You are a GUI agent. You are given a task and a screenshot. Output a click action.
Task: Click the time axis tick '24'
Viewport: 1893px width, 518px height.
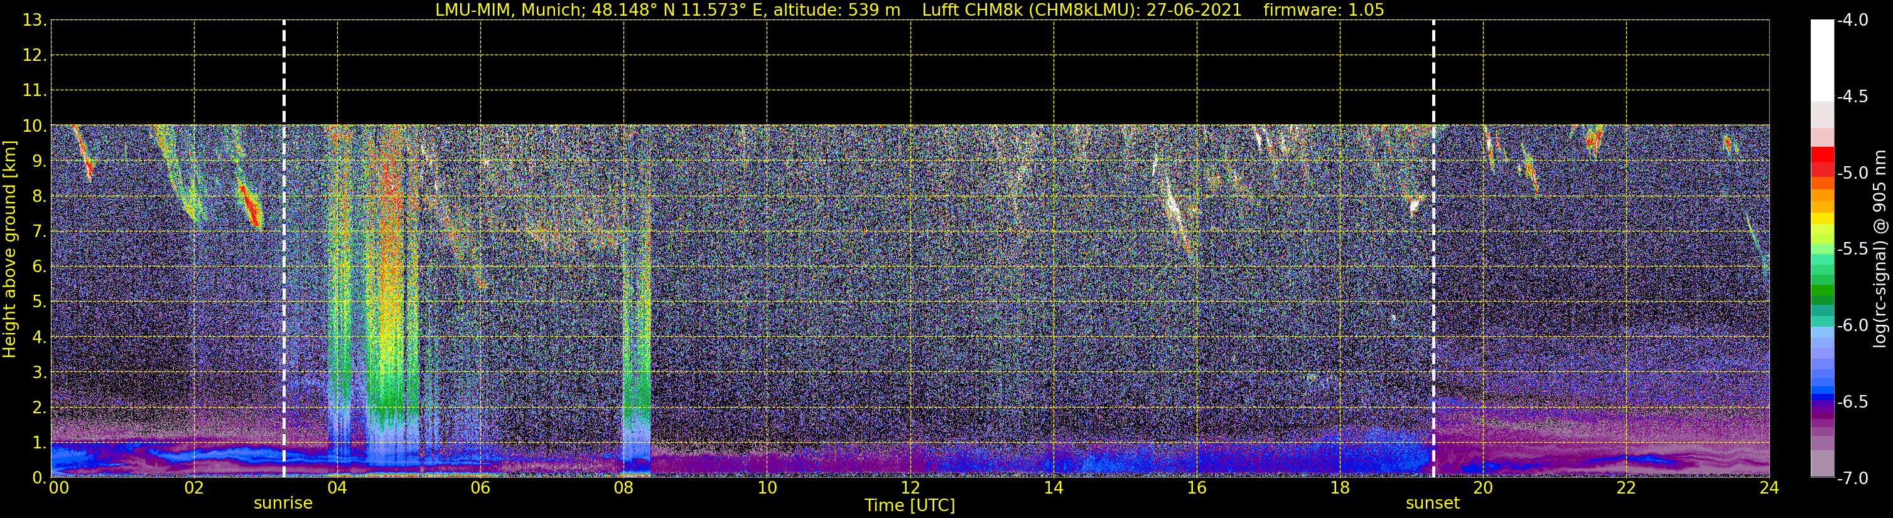pyautogui.click(x=1769, y=488)
